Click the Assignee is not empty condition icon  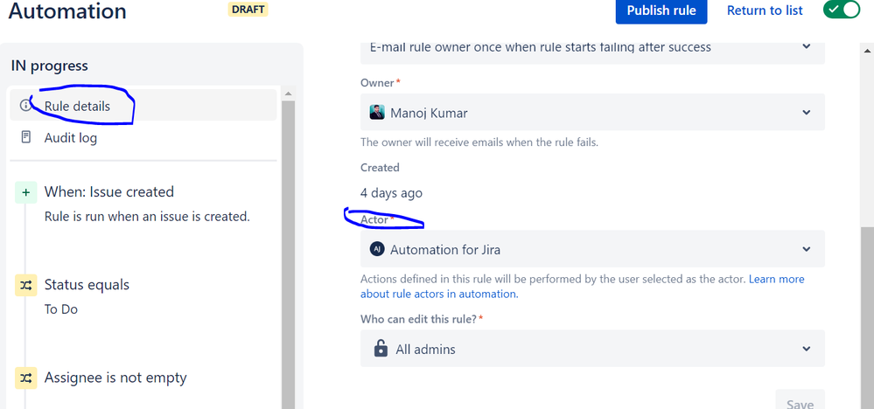coord(25,378)
